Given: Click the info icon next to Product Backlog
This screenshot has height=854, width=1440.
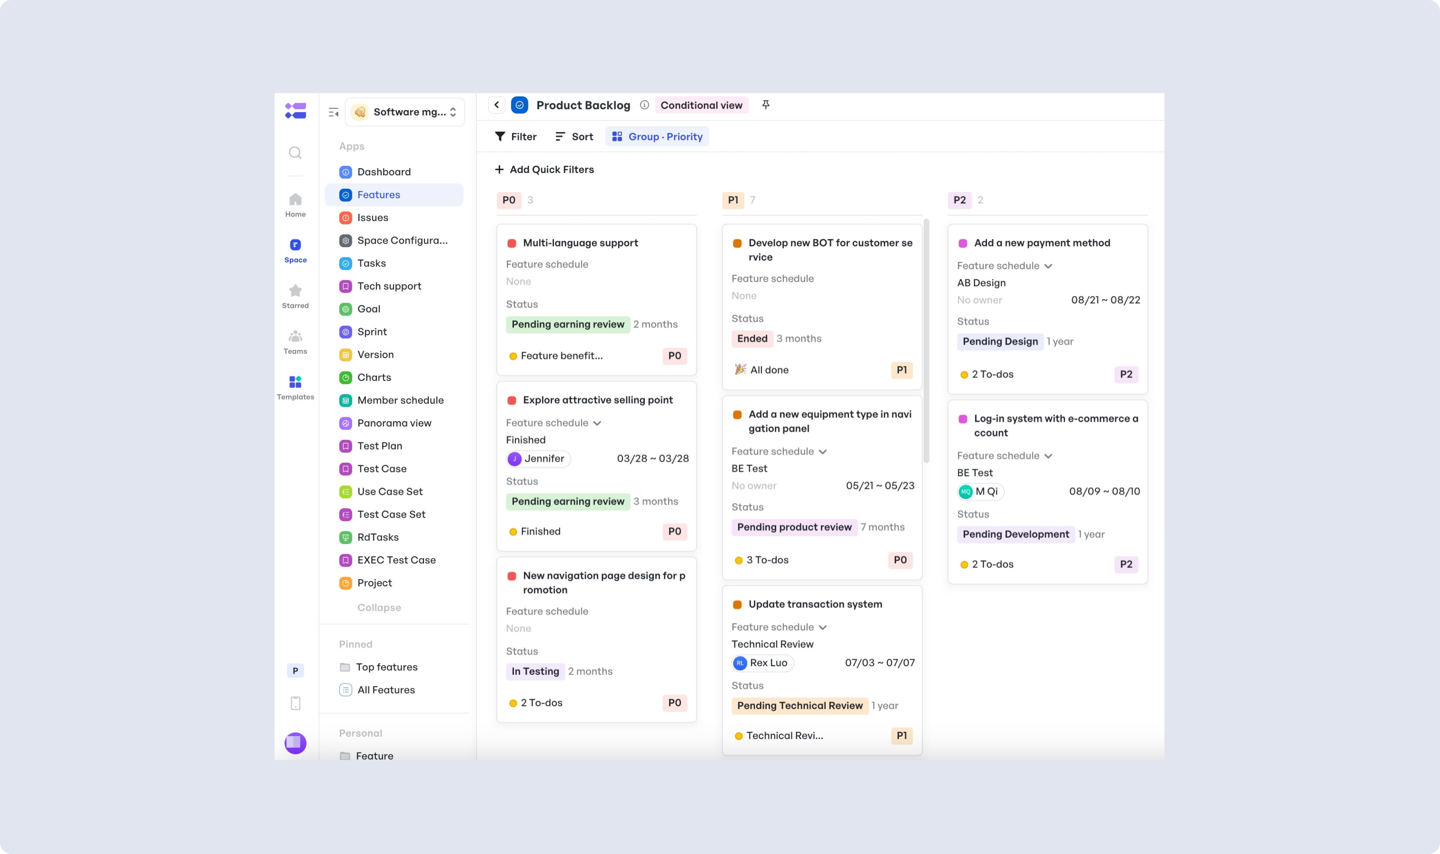Looking at the screenshot, I should [644, 105].
